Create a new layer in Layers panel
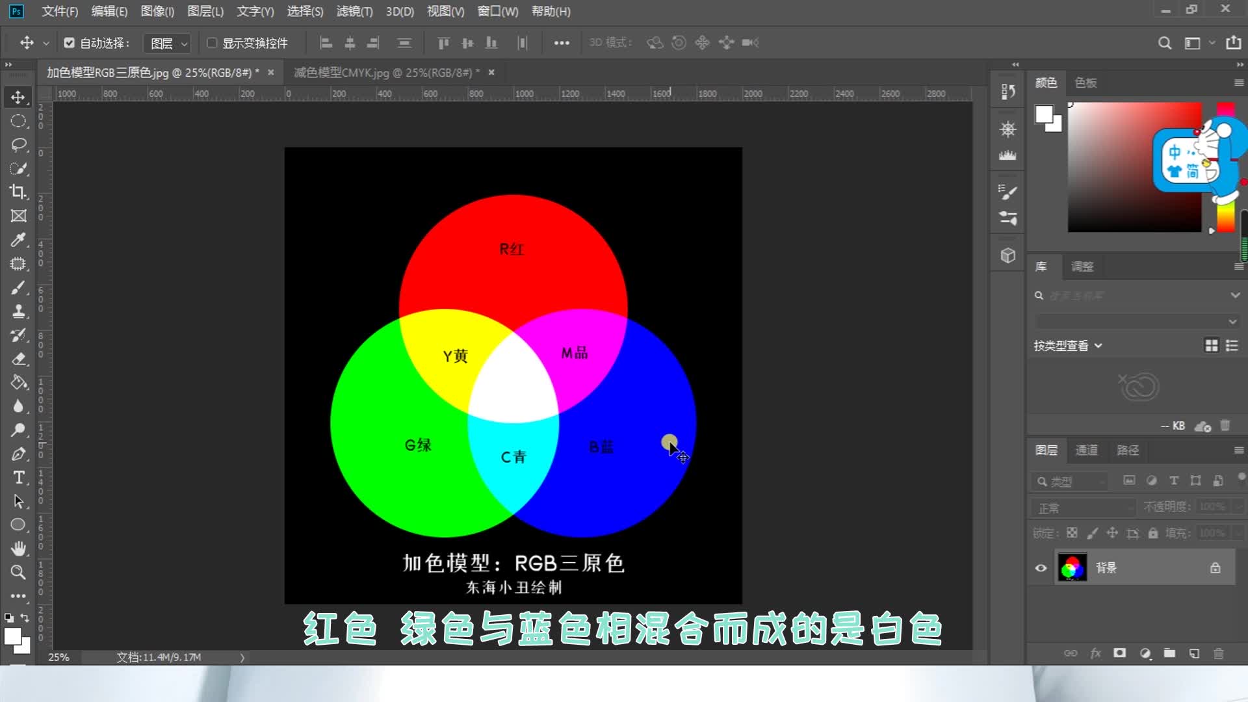 pyautogui.click(x=1194, y=653)
